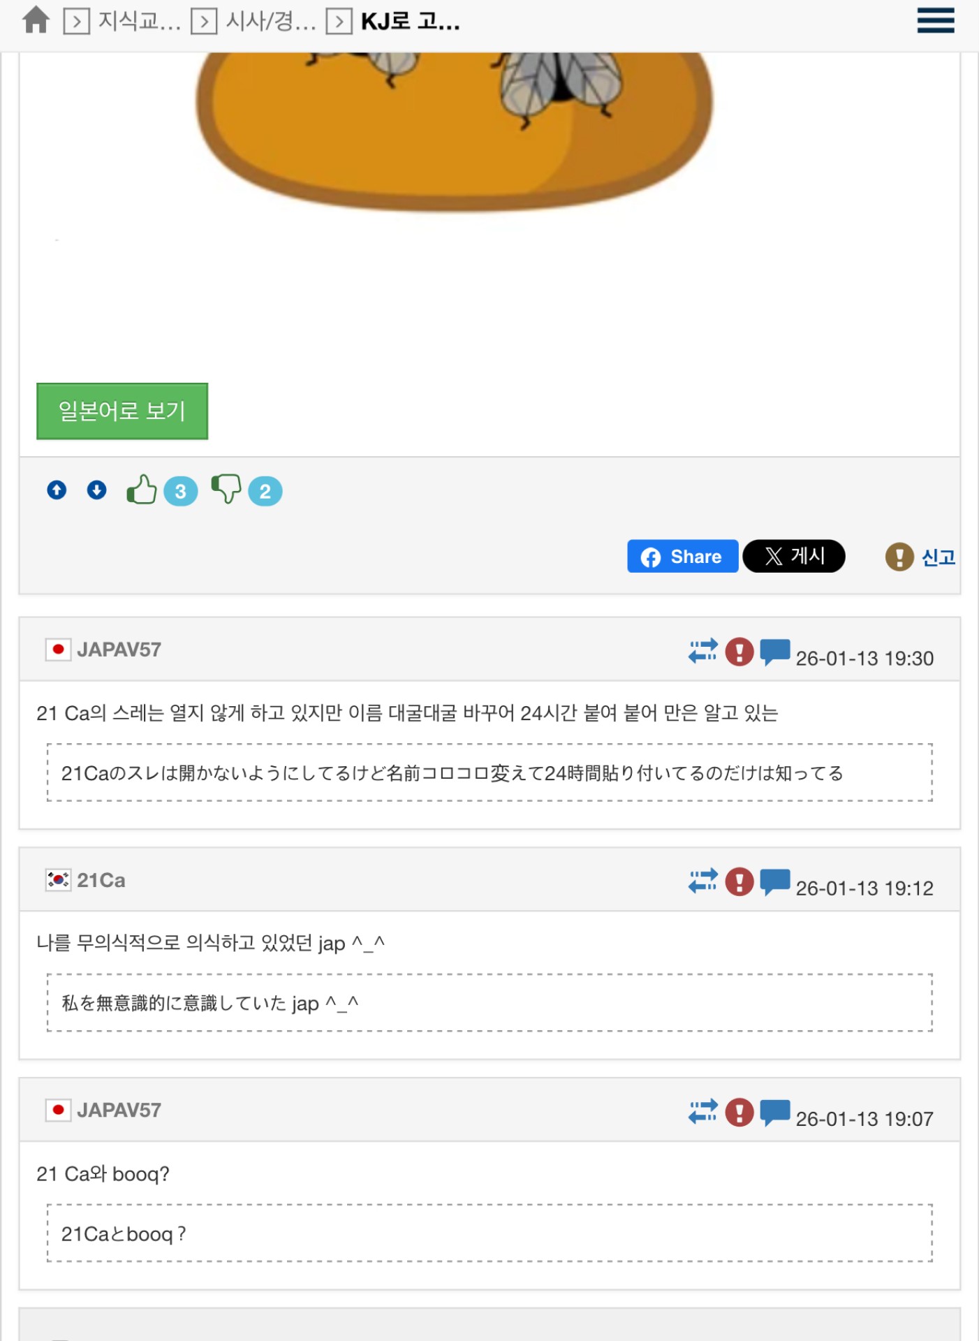The image size is (979, 1341).
Task: Click the thumbs-down dislike icon
Action: point(226,490)
